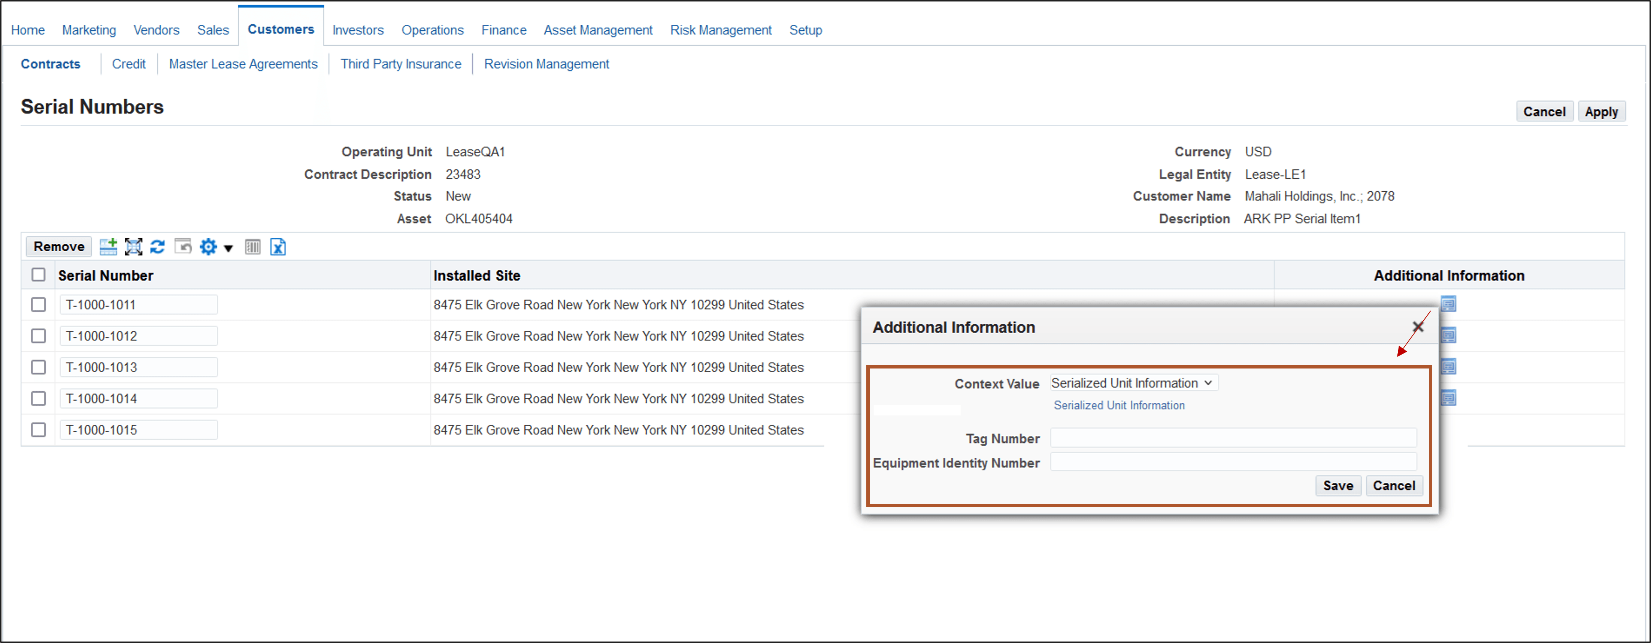The width and height of the screenshot is (1651, 643).
Task: Close the Additional Information popup
Action: (x=1418, y=328)
